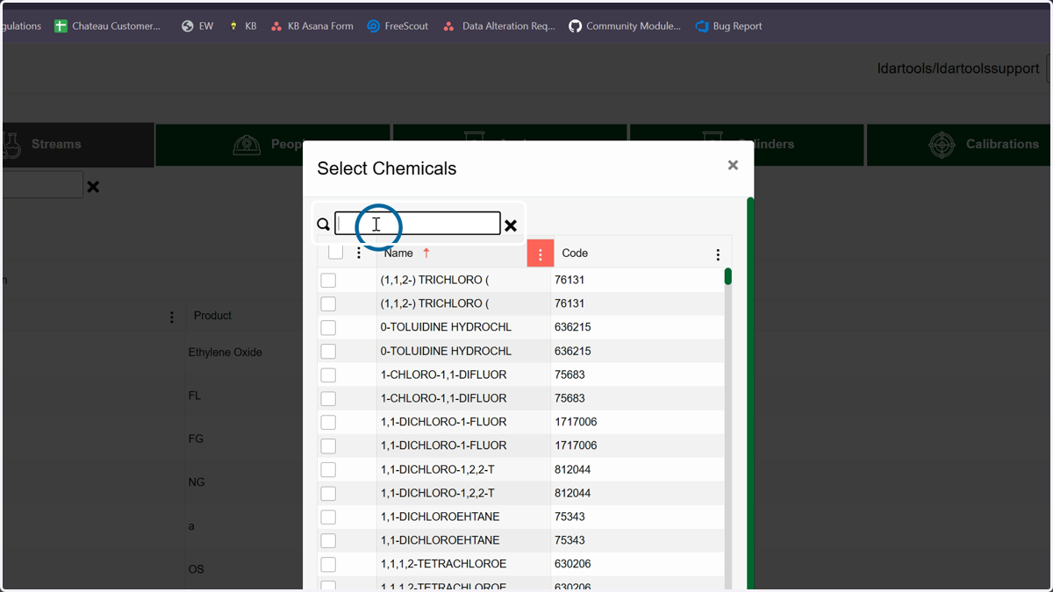Screen dimensions: 1053x592
Task: Check the first 1-CHLORO-1,1-DIFLUOR row checkbox
Action: click(x=328, y=375)
